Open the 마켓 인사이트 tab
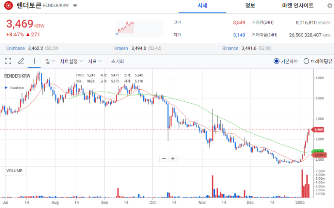Image resolution: width=334 pixels, height=208 pixels. (x=303, y=6)
